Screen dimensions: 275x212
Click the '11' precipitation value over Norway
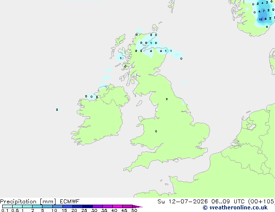click(261, 19)
